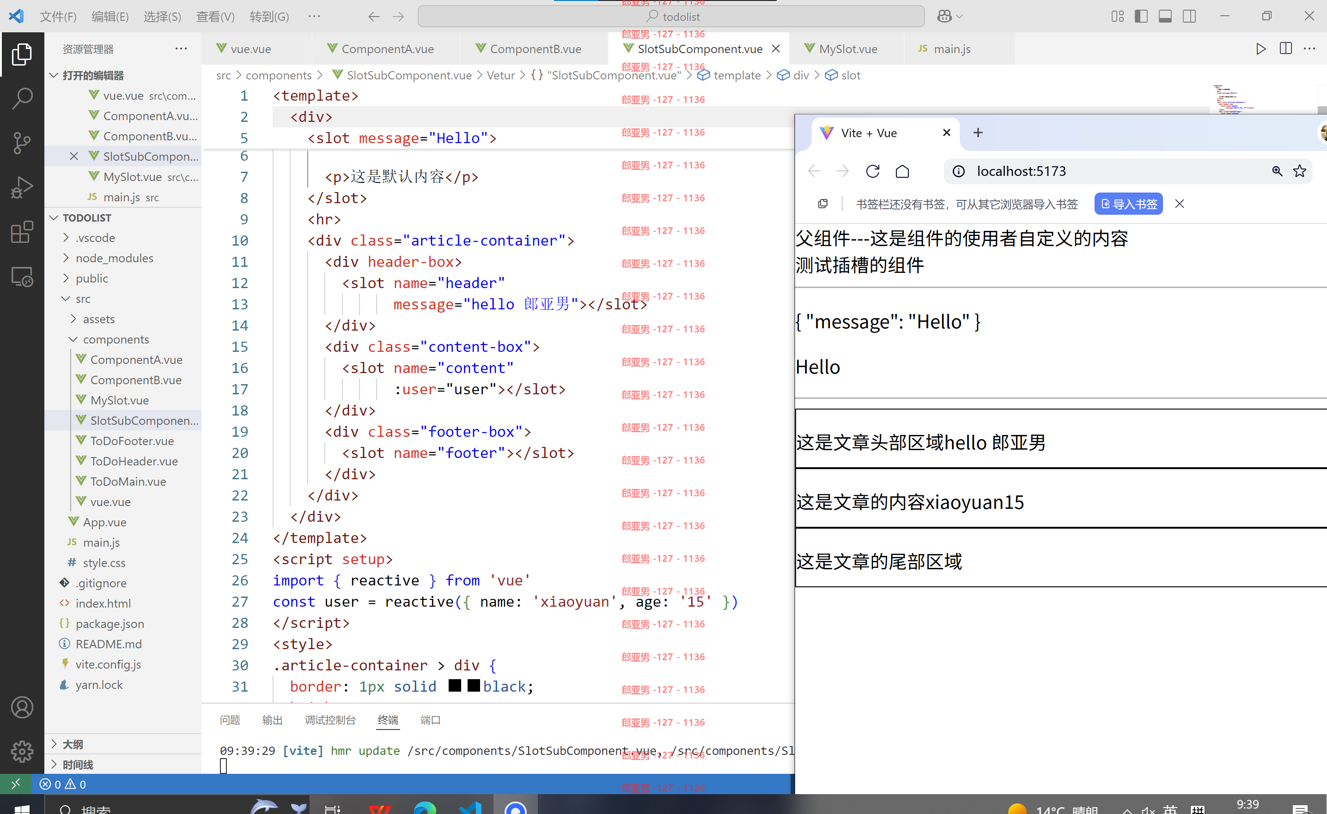Open Run and Debug view
This screenshot has height=814, width=1327.
[x=22, y=188]
